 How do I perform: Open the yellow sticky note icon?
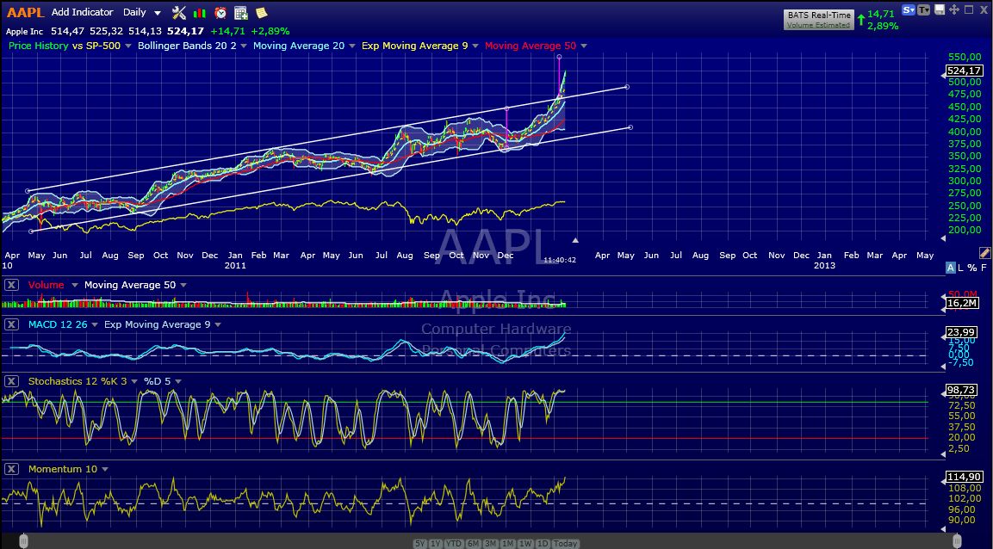[x=261, y=12]
